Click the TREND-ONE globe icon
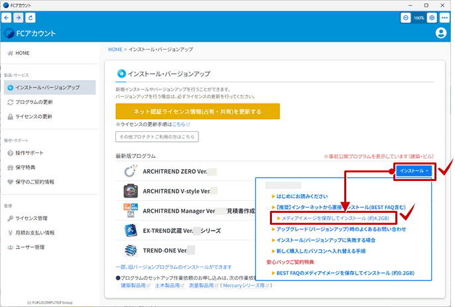The image size is (455, 307). click(x=131, y=250)
